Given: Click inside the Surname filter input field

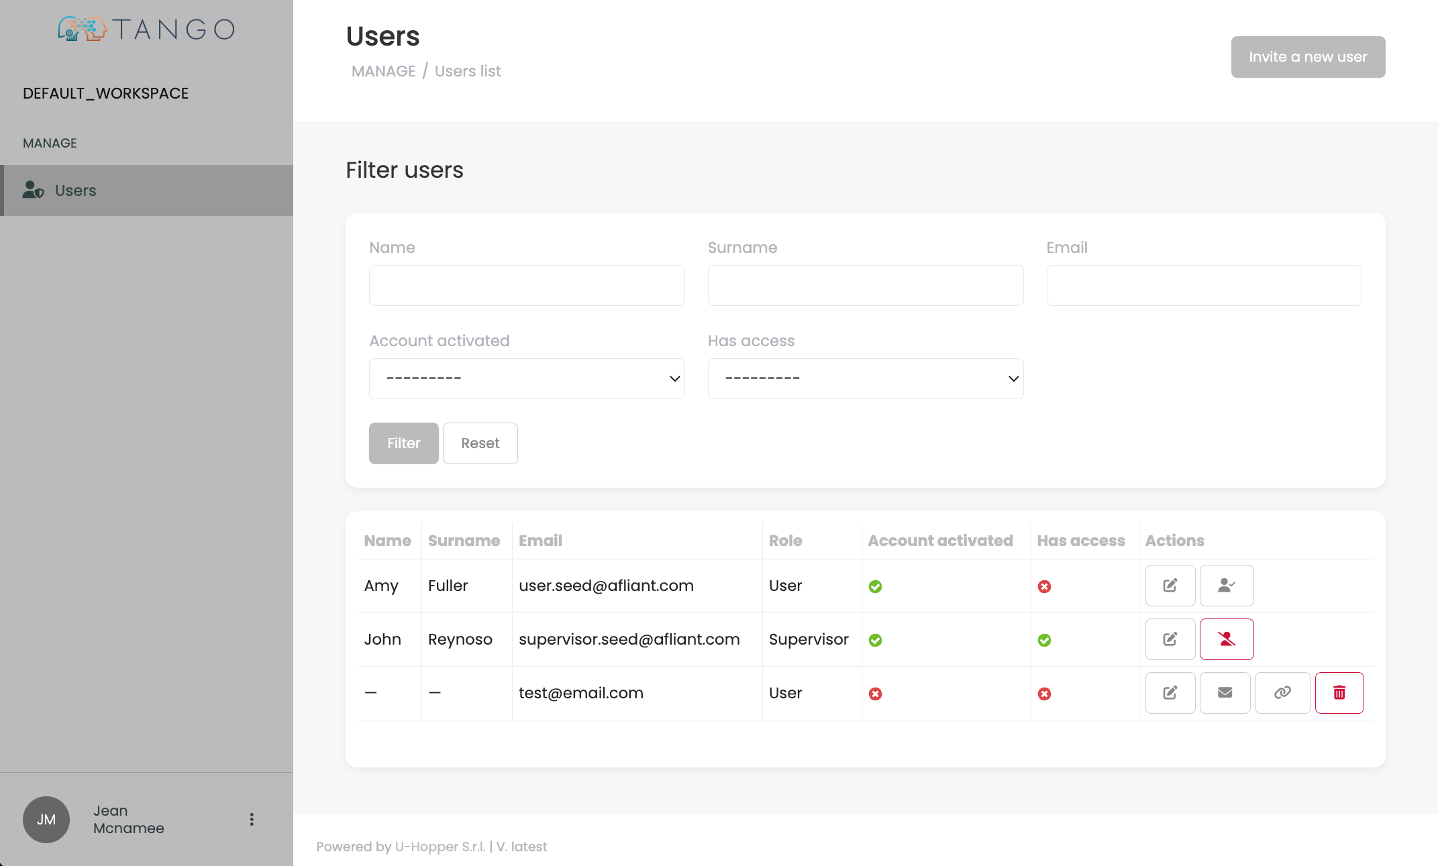Looking at the screenshot, I should (x=865, y=285).
